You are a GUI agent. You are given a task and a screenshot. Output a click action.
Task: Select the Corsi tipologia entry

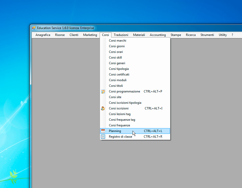click(x=135, y=69)
